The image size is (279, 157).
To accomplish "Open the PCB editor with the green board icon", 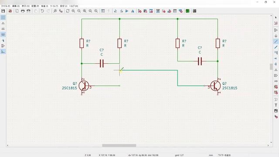I will [187, 11].
